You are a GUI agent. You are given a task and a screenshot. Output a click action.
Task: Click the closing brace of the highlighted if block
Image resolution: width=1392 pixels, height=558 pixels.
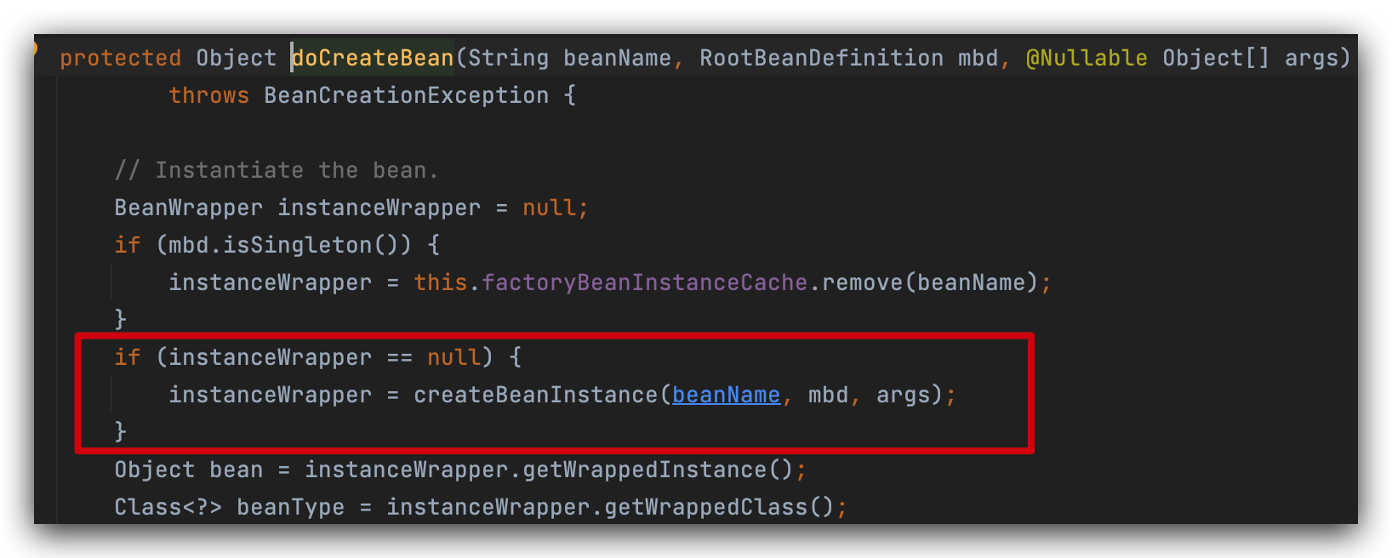pyautogui.click(x=121, y=431)
